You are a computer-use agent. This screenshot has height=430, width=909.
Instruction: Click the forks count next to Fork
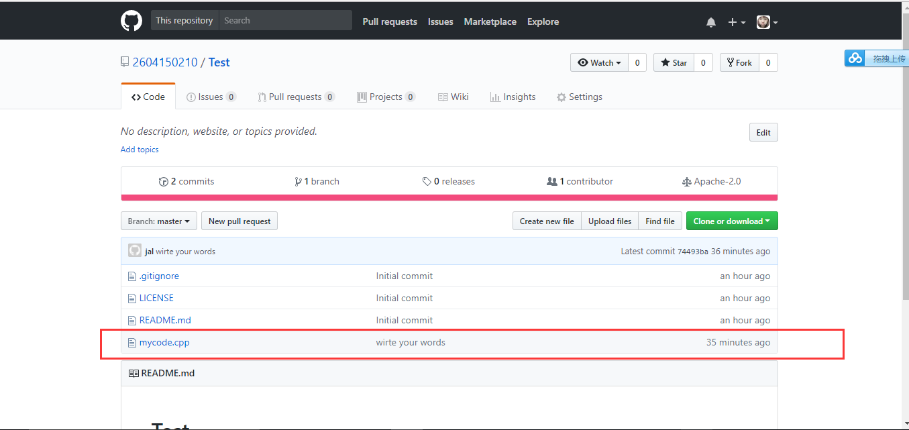pos(768,62)
